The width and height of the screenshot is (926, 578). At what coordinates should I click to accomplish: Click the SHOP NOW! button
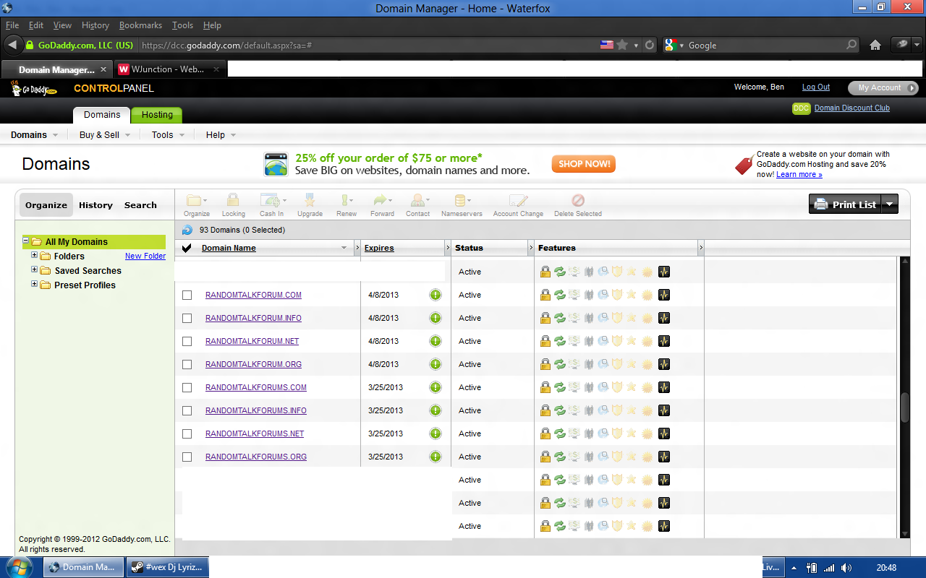pos(583,164)
